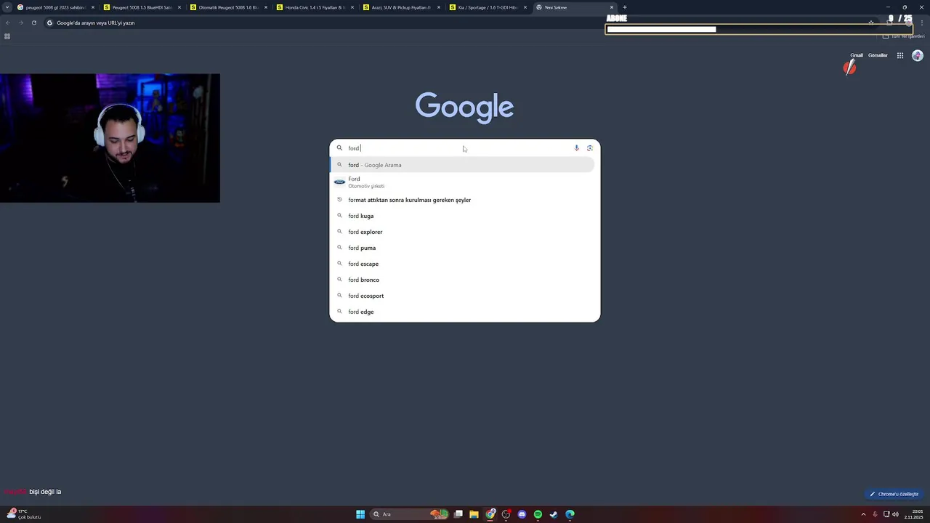Open Microsoft Edge from the taskbar

click(570, 514)
